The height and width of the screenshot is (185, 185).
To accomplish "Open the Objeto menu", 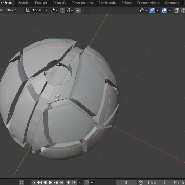I will pos(11,10).
